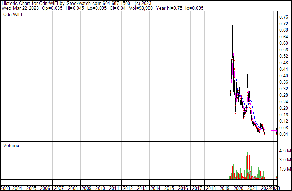Click the 2007 year label
The width and height of the screenshot is (292, 191).
click(59, 188)
